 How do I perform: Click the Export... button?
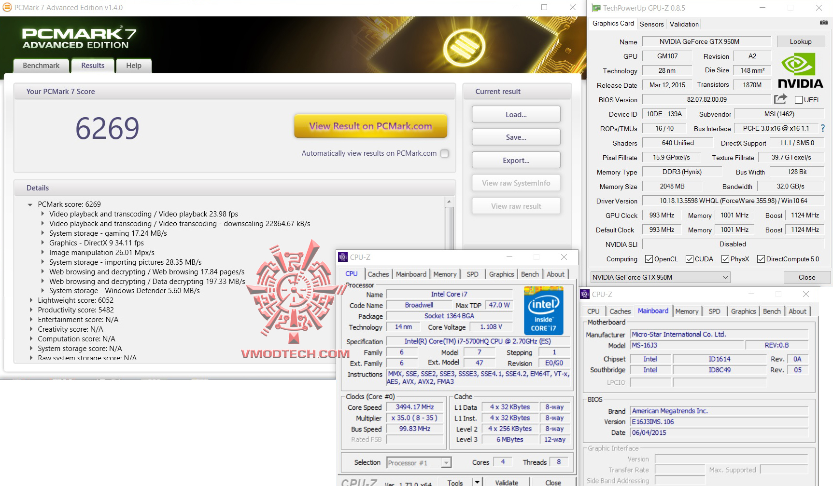(516, 161)
